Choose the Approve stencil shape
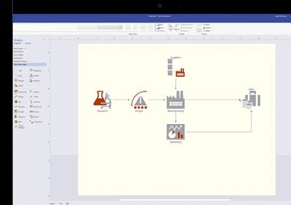This screenshot has width=291, height=205. click(35, 81)
